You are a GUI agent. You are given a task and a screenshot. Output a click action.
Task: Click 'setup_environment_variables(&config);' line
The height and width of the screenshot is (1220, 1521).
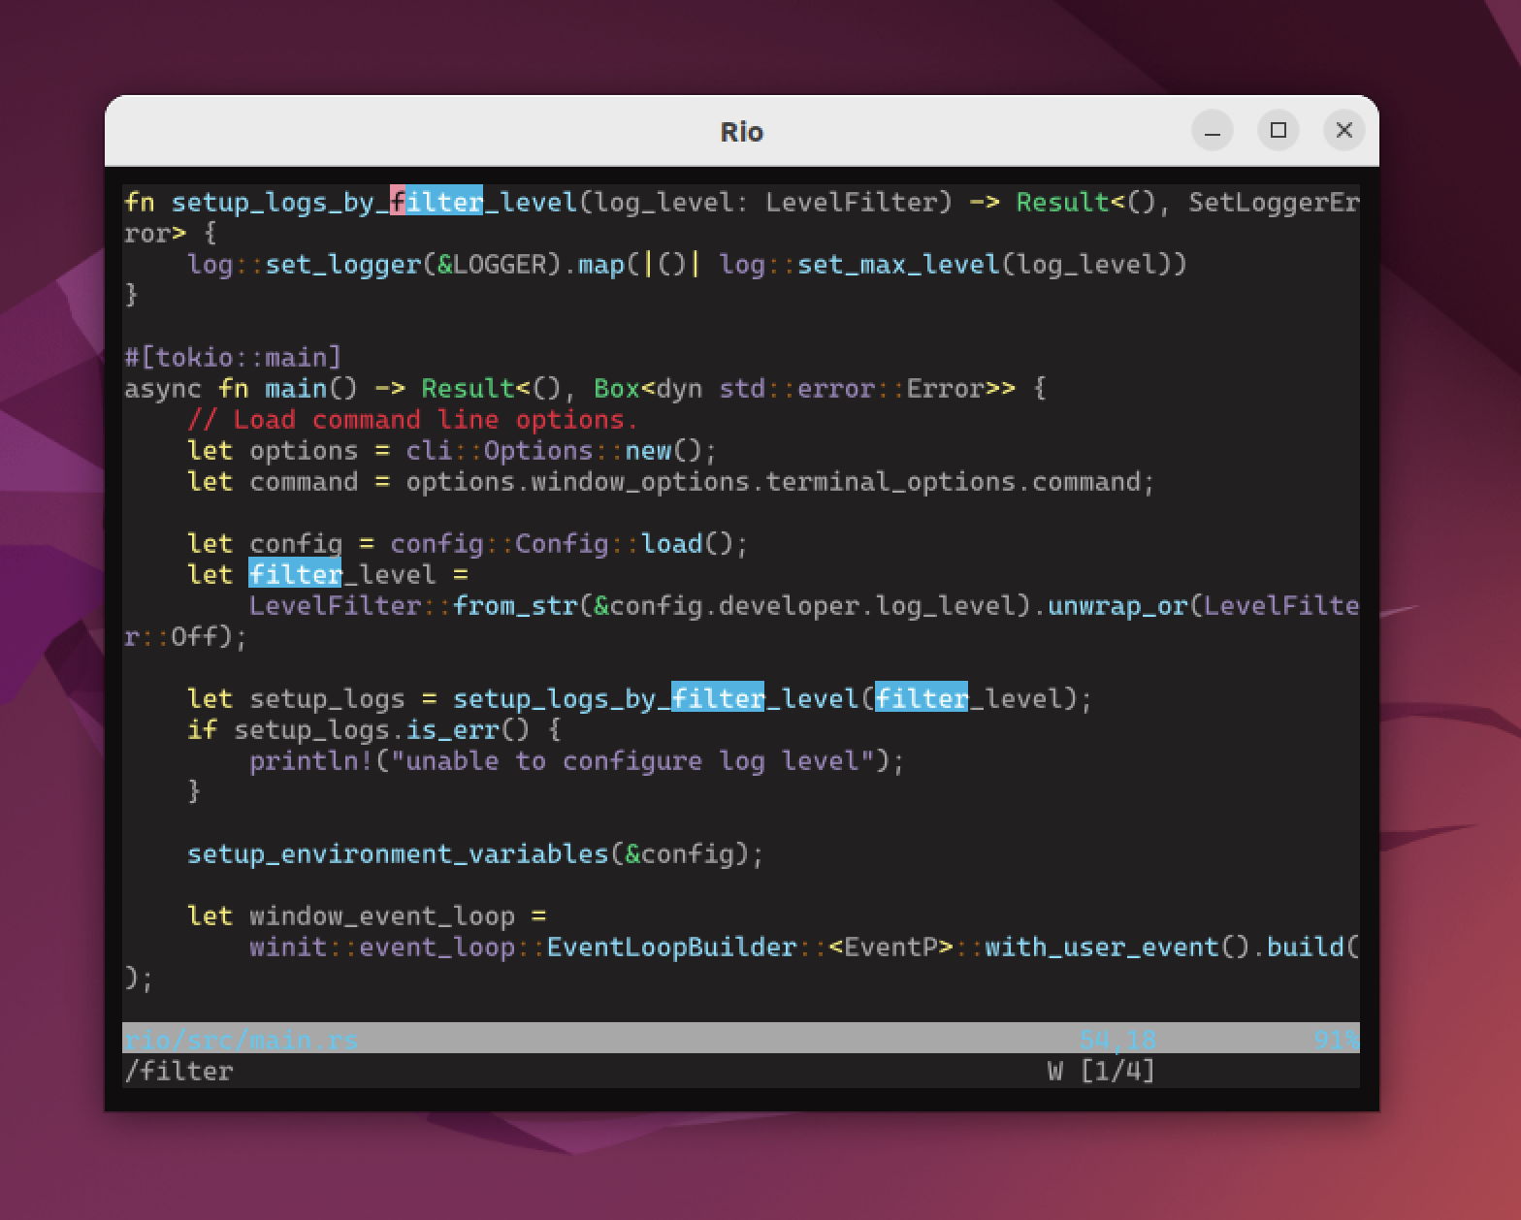475,853
